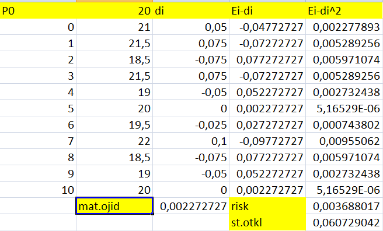This screenshot has width=383, height=231.
Task: Select the di column header cell
Action: pyautogui.click(x=191, y=10)
